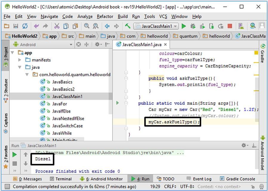Click the down arrow in Run console
Screen dimensions: 268x191
coord(26,163)
